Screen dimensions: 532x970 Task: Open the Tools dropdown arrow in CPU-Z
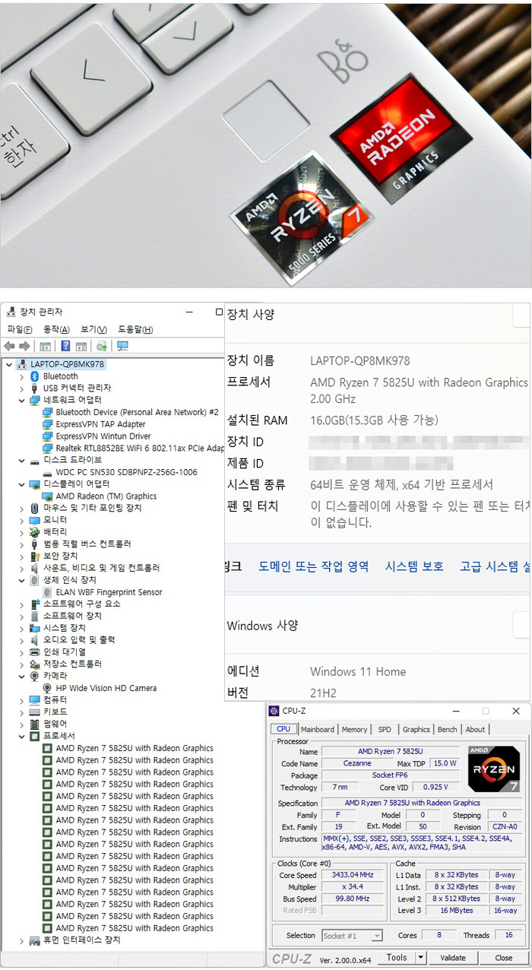click(x=421, y=958)
